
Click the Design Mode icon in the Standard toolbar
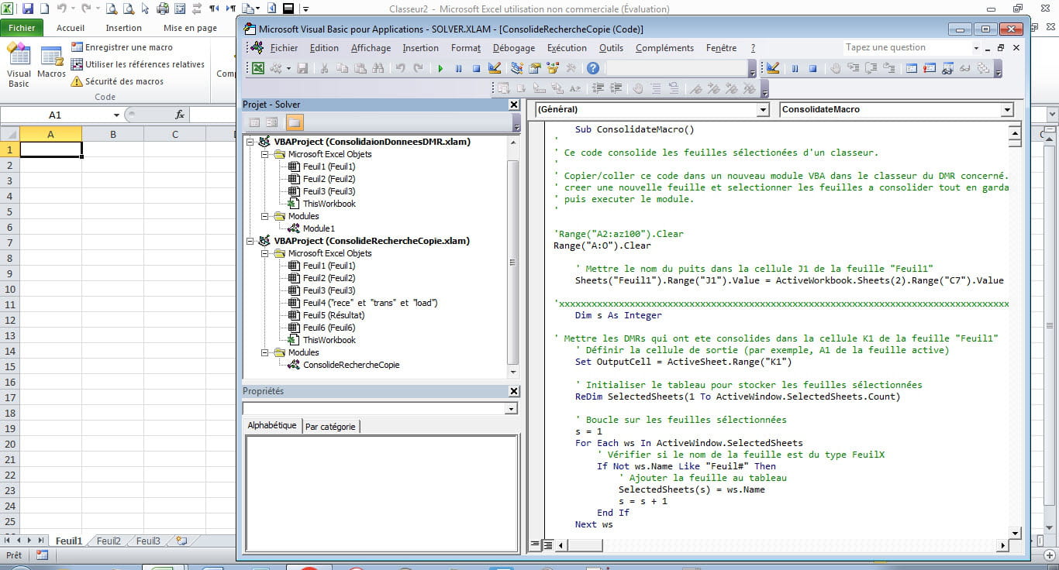click(496, 68)
